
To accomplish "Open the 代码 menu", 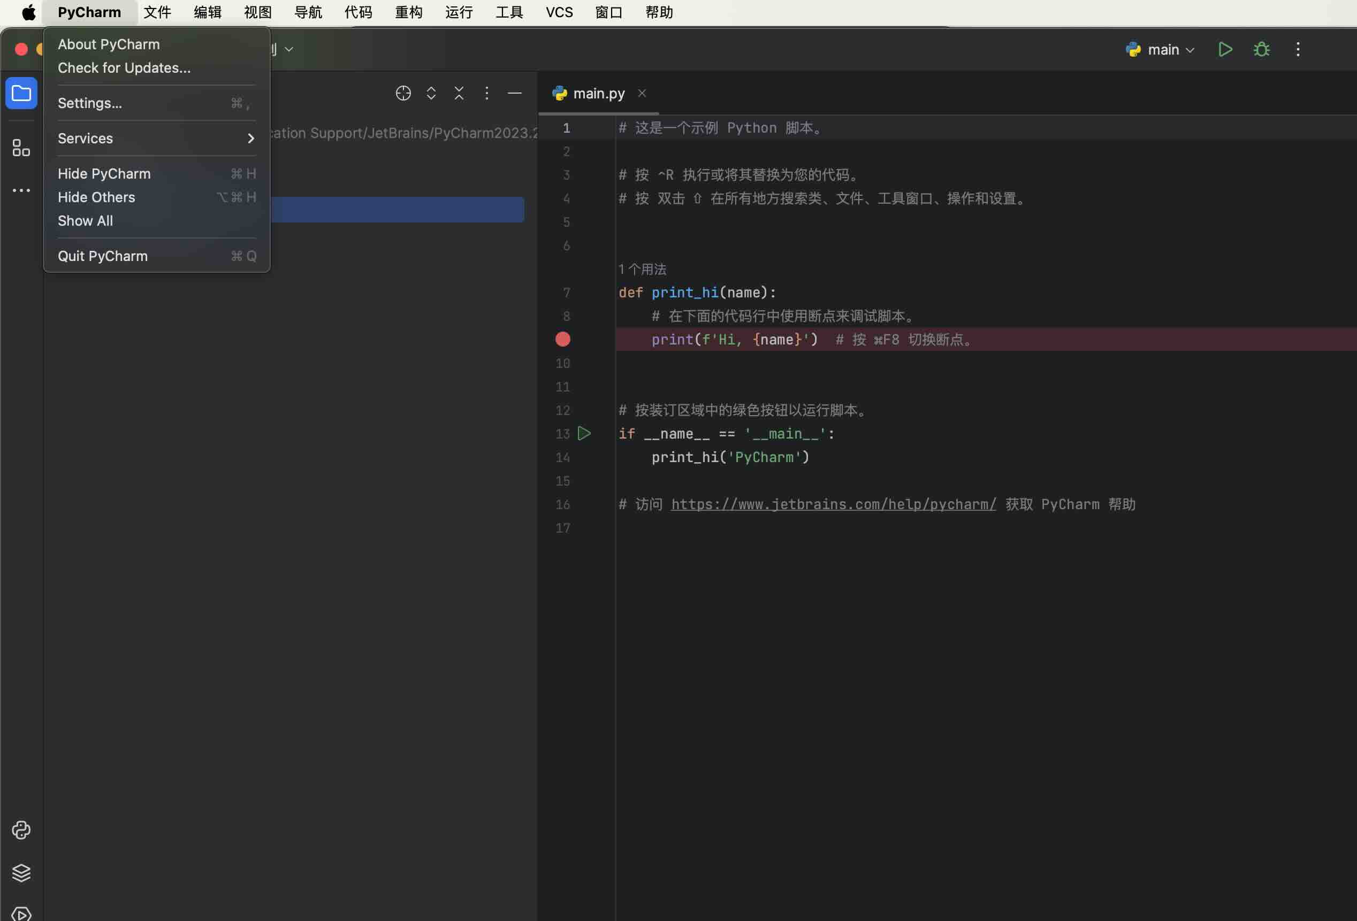I will click(x=359, y=12).
